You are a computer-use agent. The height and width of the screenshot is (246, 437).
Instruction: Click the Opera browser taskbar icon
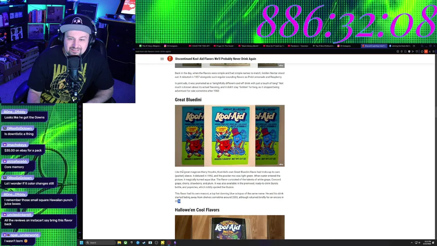point(169,243)
